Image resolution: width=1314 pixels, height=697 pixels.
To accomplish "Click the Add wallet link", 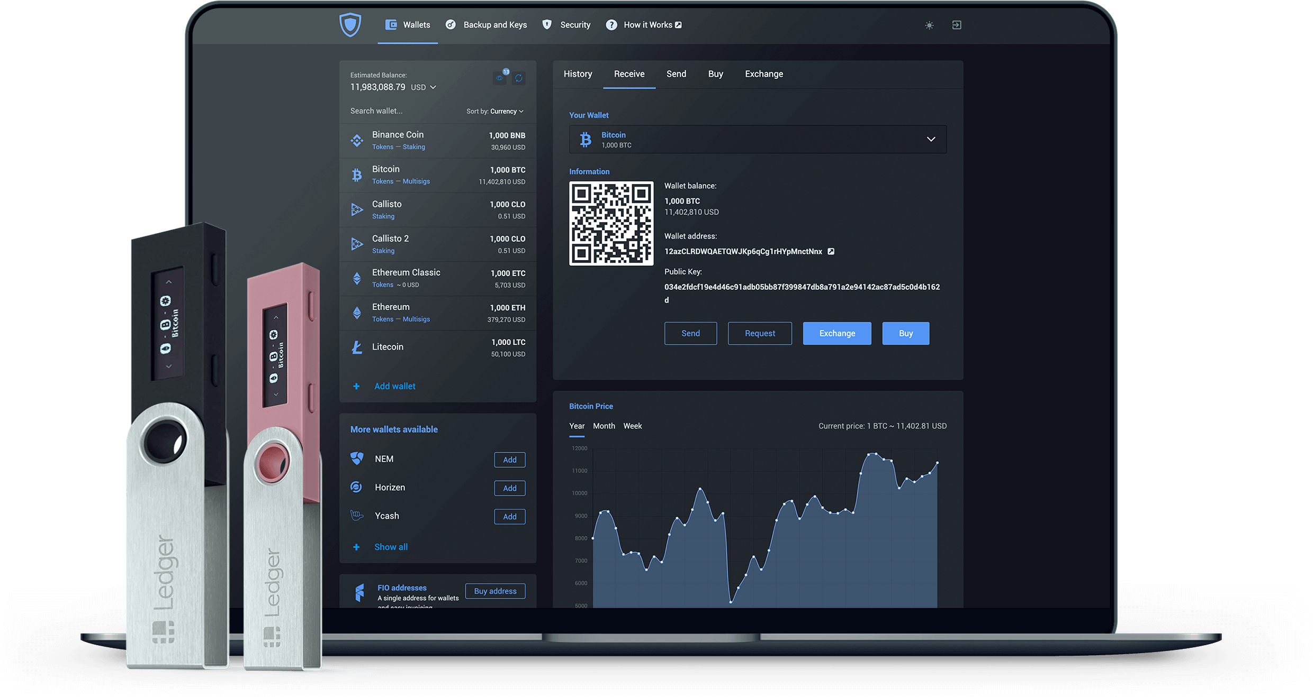I will pyautogui.click(x=394, y=386).
